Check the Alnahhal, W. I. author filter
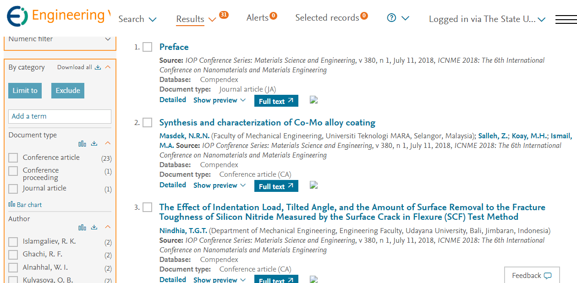This screenshot has width=577, height=283. [x=13, y=268]
